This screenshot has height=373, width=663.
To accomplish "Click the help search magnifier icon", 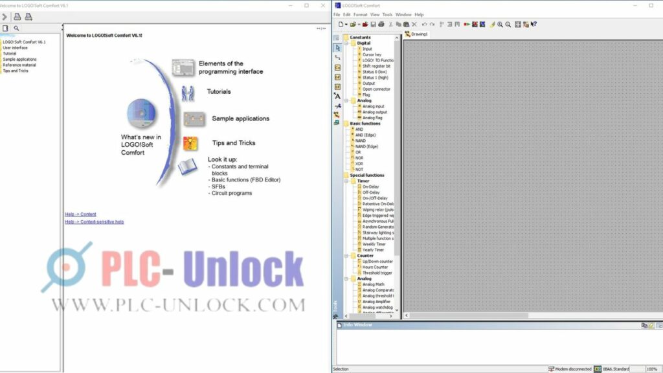I will (x=16, y=28).
